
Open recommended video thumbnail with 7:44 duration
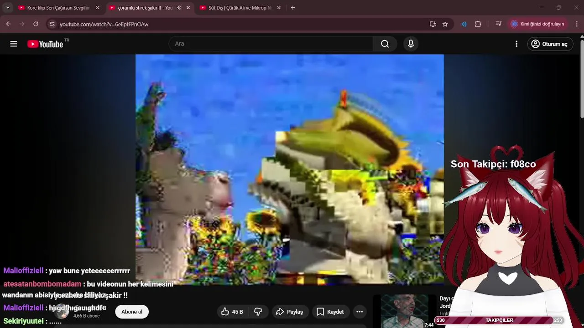point(404,312)
